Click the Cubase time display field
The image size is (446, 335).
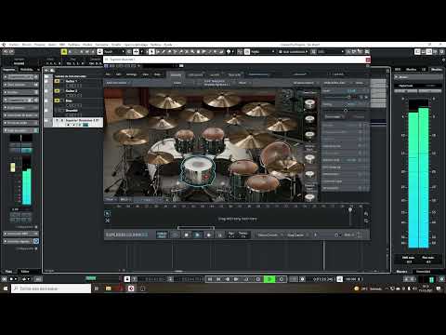(322, 279)
